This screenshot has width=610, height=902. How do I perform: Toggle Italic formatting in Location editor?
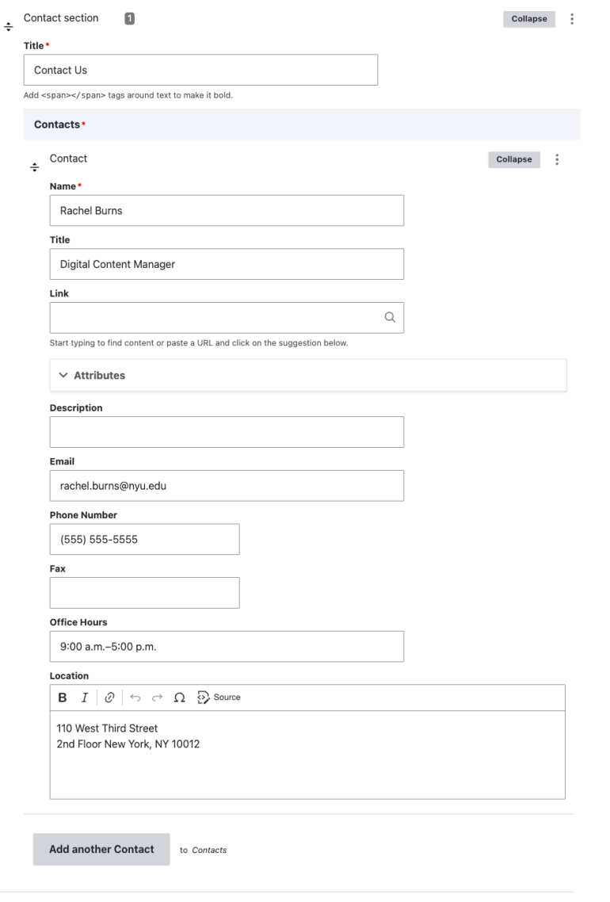(83, 698)
